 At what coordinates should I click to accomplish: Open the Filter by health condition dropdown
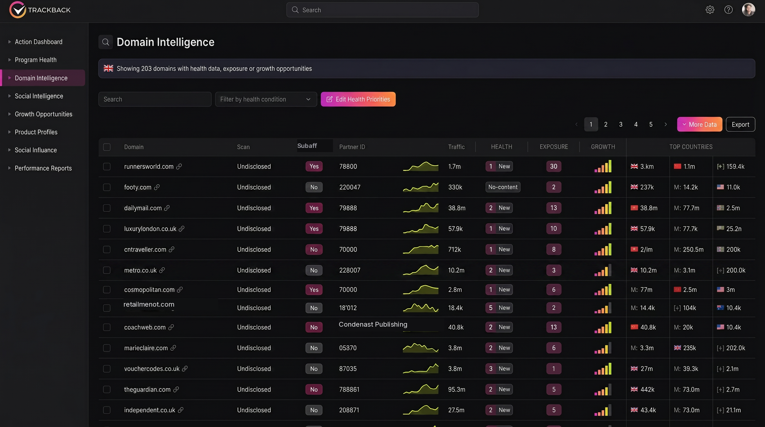click(x=266, y=99)
